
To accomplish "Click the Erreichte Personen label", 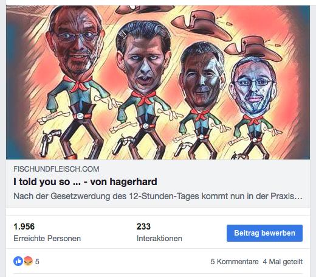I will [x=47, y=238].
